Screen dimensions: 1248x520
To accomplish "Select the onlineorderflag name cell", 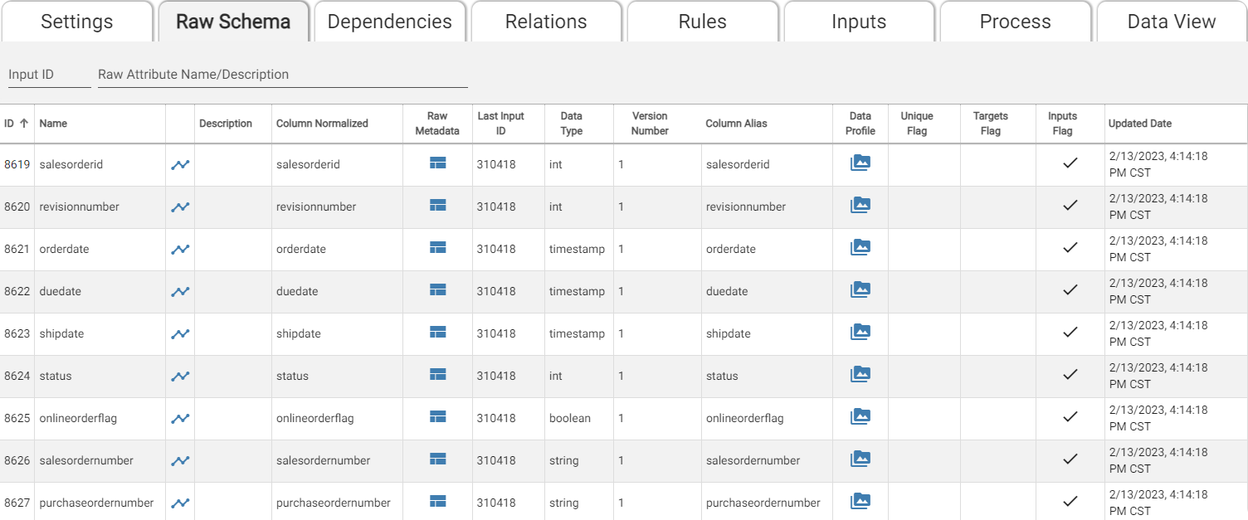I will [x=78, y=419].
